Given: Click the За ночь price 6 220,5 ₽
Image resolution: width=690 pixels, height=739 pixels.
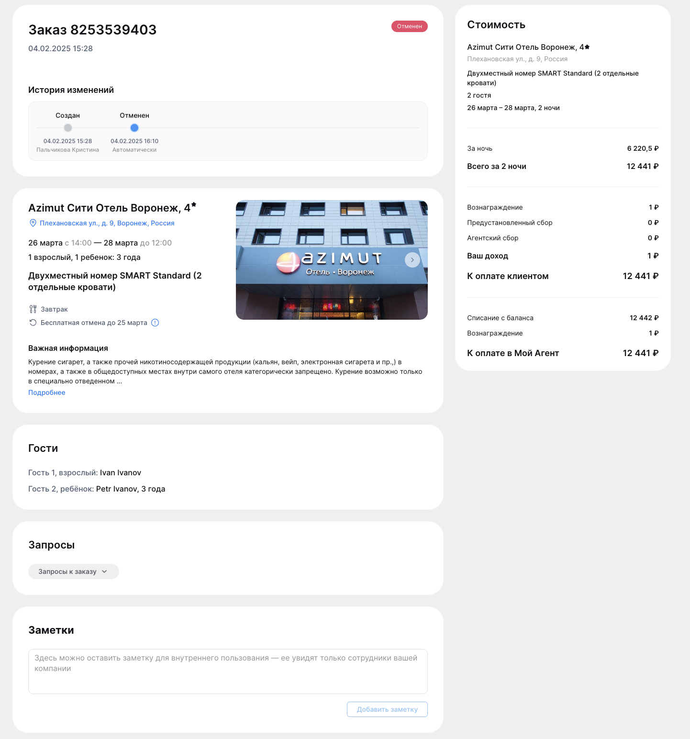Looking at the screenshot, I should pyautogui.click(x=643, y=148).
